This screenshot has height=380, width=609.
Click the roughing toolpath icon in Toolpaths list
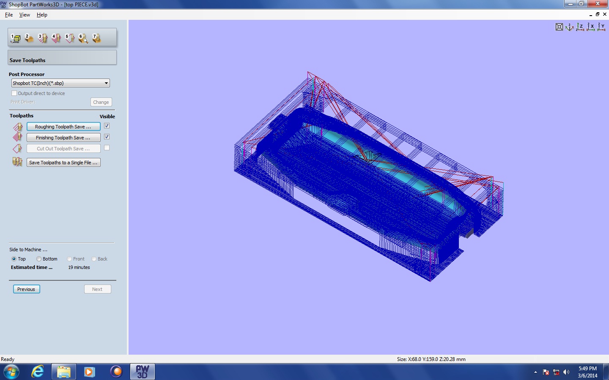[18, 127]
